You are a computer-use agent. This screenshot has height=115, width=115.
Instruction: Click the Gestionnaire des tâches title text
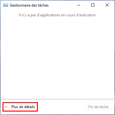[29, 5]
